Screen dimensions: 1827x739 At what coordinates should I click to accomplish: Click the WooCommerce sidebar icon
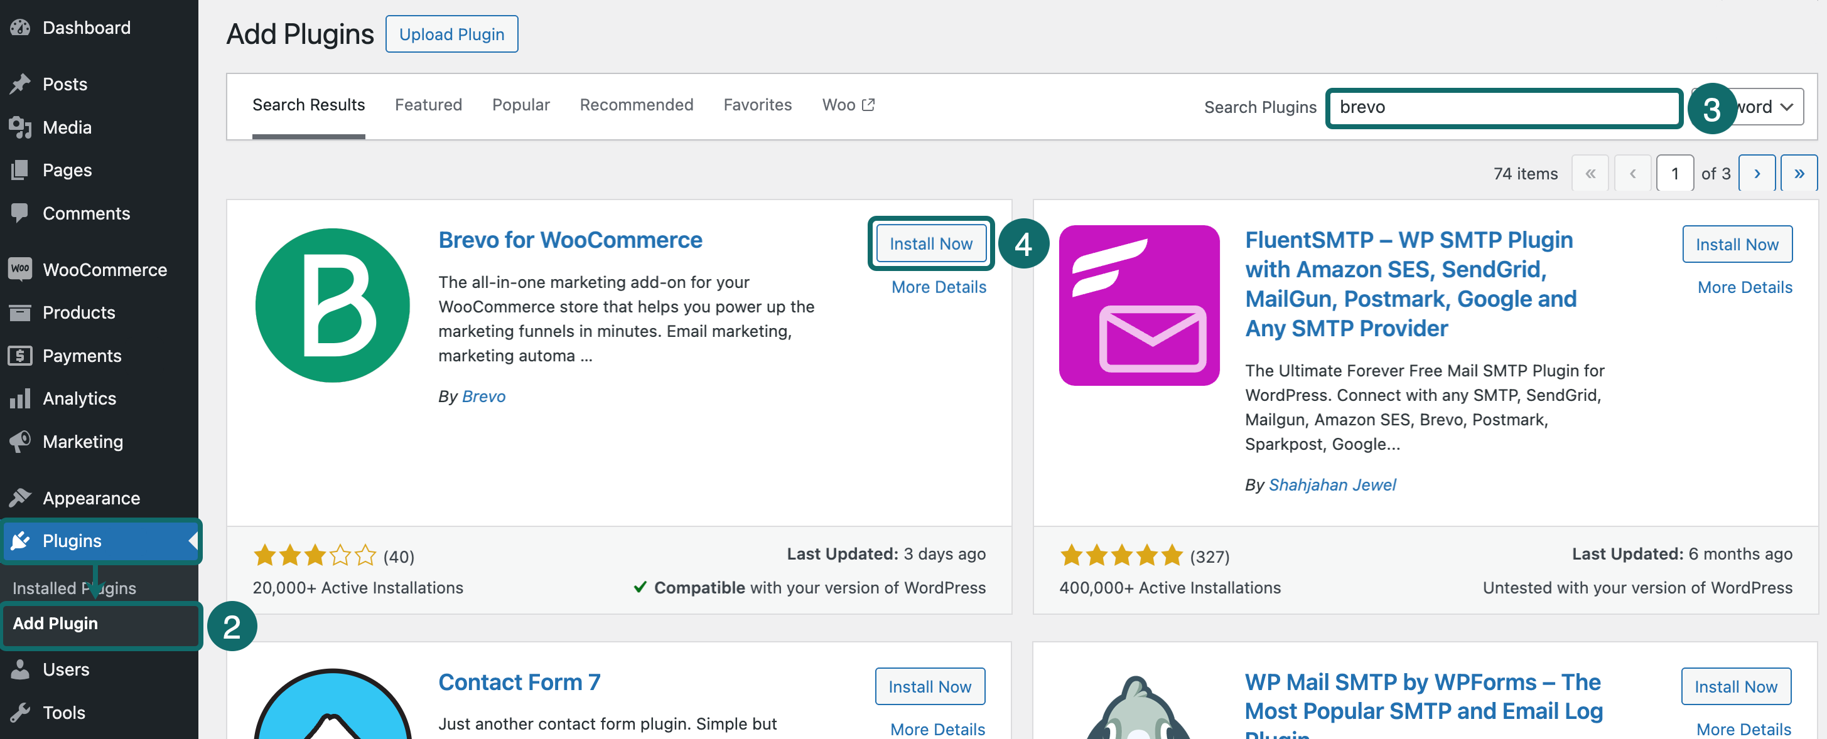coord(21,269)
